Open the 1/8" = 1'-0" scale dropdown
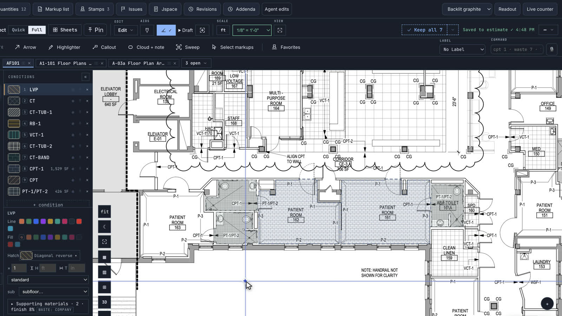The image size is (562, 316). click(x=252, y=30)
